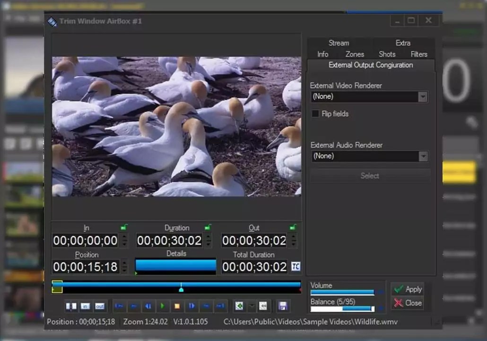Click the Out timecode stepper arrows
The height and width of the screenshot is (341, 487).
(294, 241)
